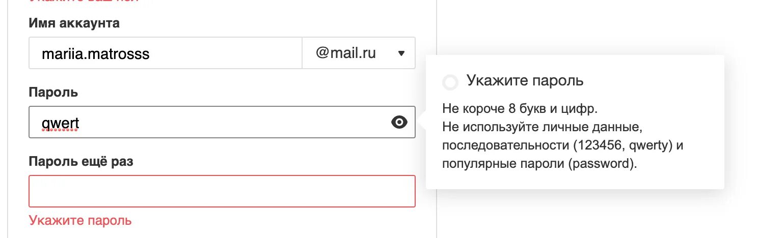The width and height of the screenshot is (758, 238).
Task: Click the misspelled underlined word qwert
Action: [60, 123]
